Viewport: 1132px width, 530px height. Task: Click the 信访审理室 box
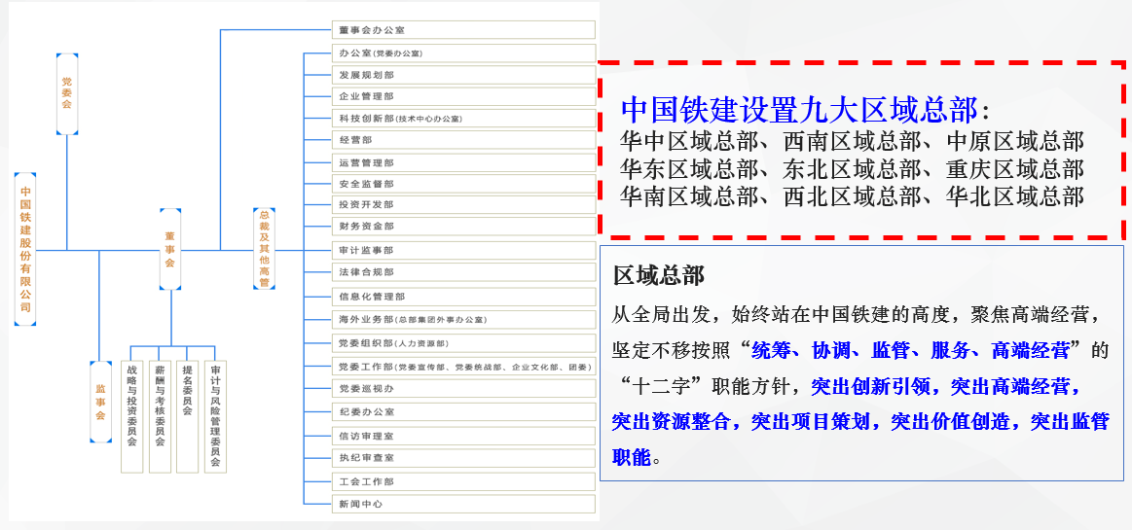coord(463,437)
